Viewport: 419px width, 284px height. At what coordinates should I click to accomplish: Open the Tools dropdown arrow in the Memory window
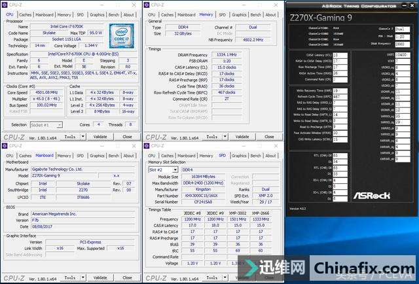225,137
